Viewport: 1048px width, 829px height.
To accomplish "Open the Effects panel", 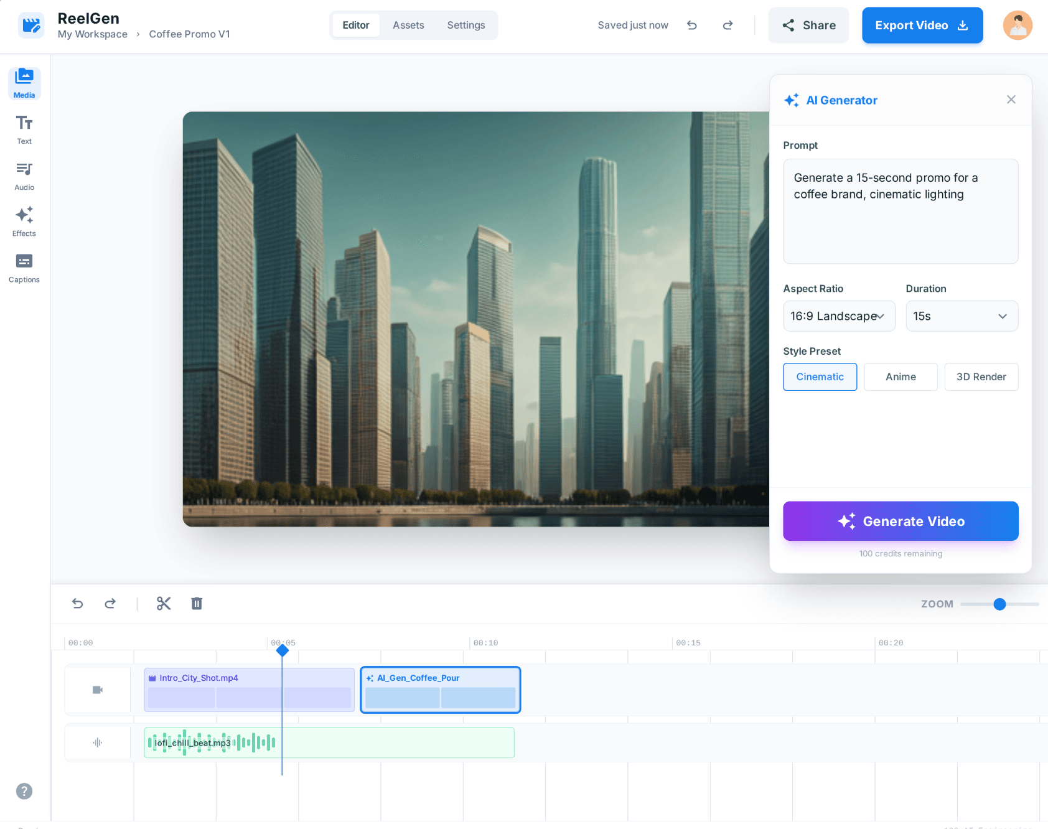I will tap(24, 222).
